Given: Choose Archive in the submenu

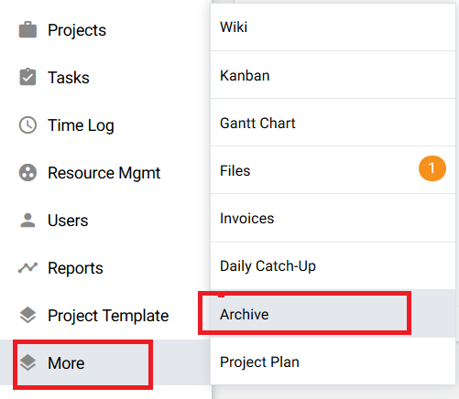Looking at the screenshot, I should click(333, 314).
